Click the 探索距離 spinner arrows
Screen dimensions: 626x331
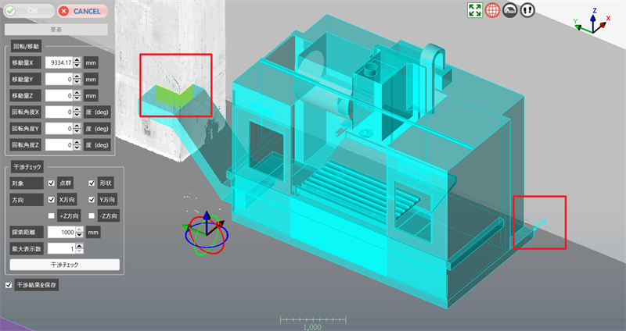80,232
